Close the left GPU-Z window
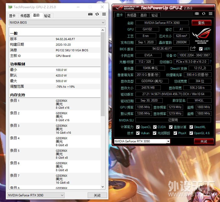220x202 pixels. (102, 7)
